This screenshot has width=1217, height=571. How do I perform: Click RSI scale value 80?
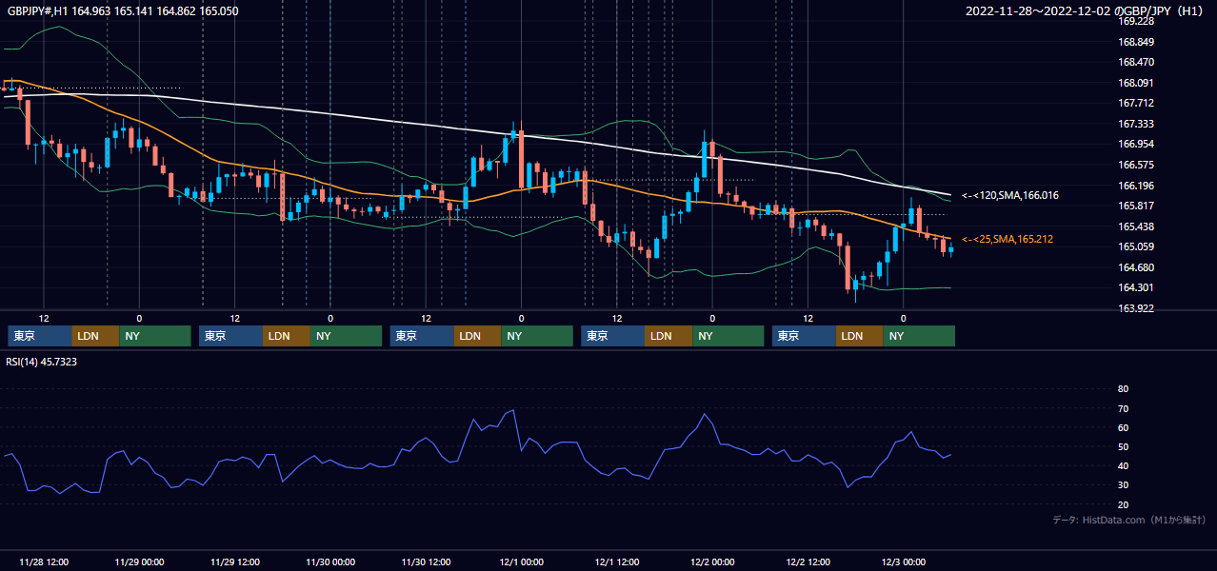tap(1123, 389)
